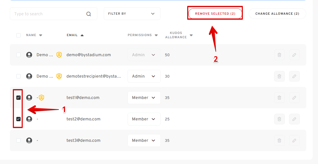The height and width of the screenshot is (164, 318).
Task: Toggle the select-all checkbox in the header
Action: [x=18, y=35]
